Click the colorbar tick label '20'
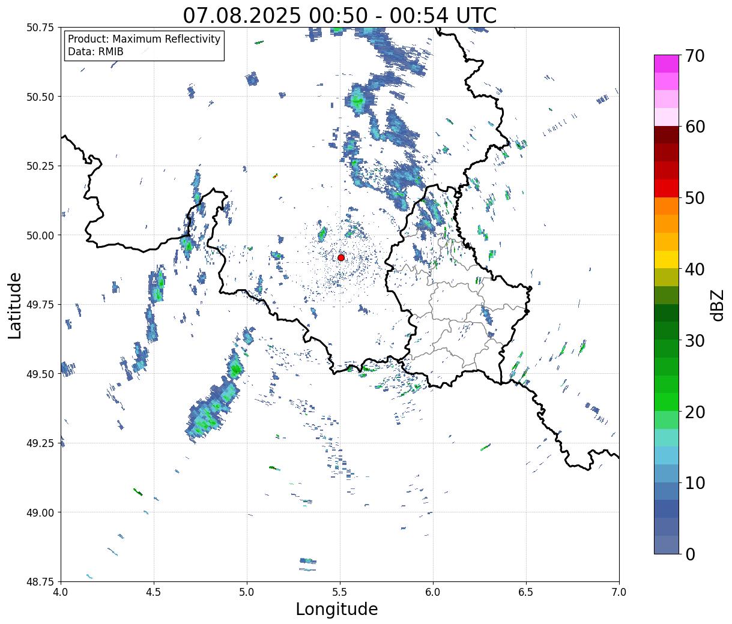732x624 pixels. (x=695, y=412)
